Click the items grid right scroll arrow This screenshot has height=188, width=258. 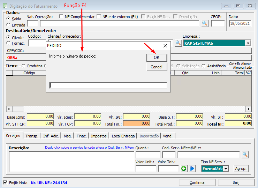pyautogui.click(x=249, y=109)
